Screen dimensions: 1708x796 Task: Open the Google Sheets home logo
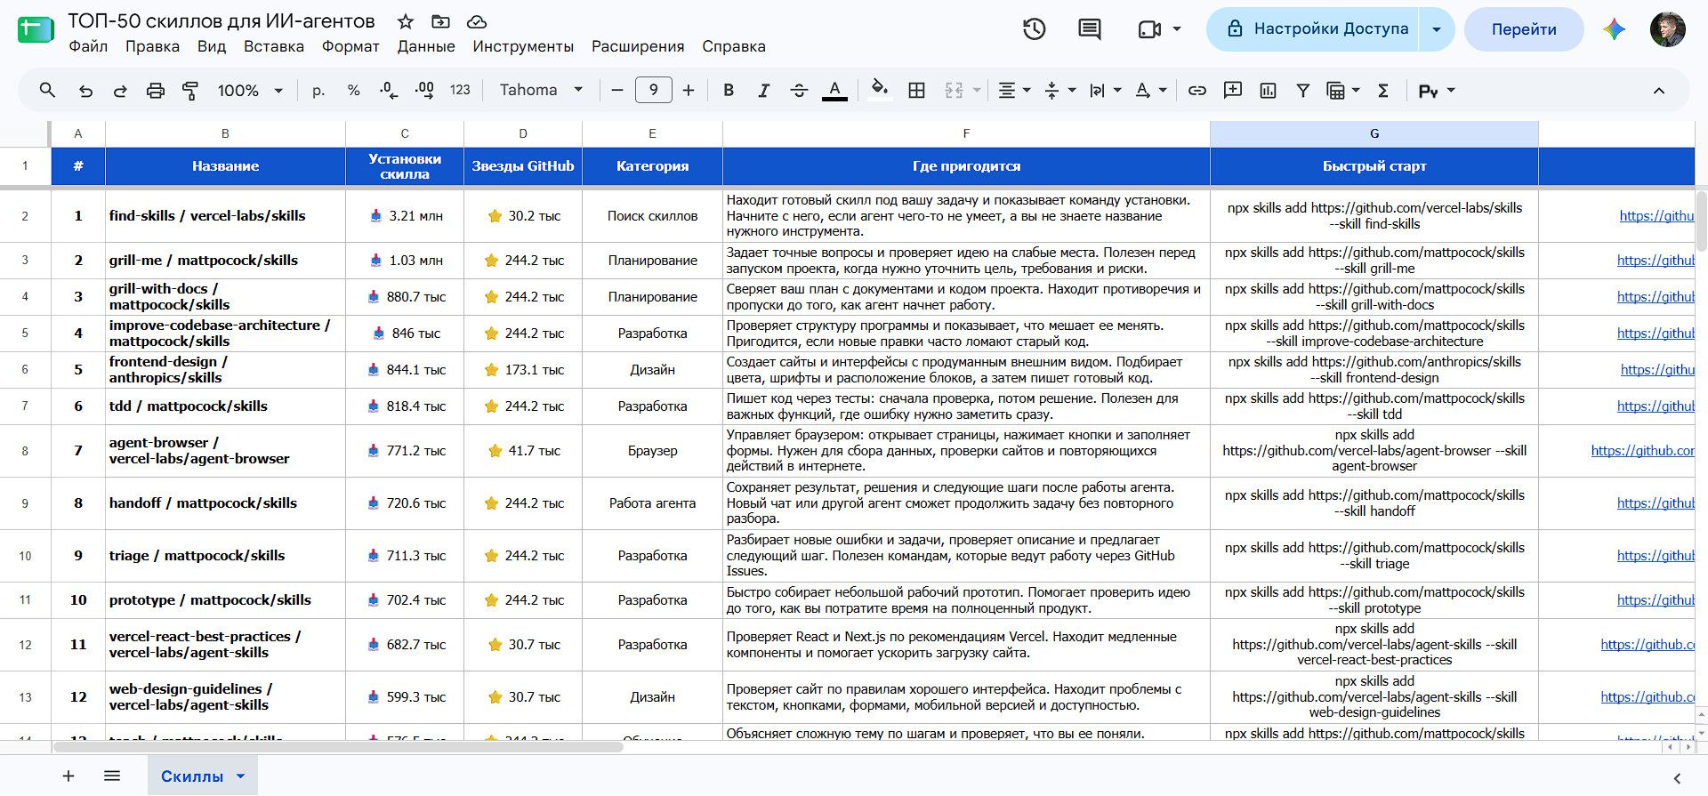point(36,30)
